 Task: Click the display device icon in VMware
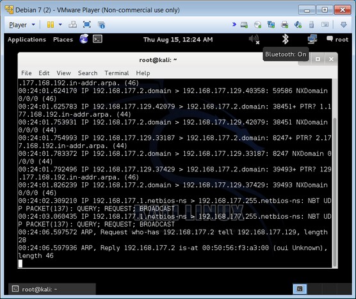pyautogui.click(x=325, y=24)
